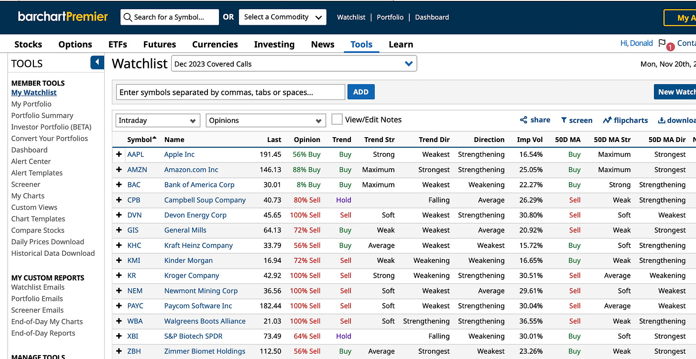Open flipcharts chart icon
696x359 pixels.
pos(625,120)
